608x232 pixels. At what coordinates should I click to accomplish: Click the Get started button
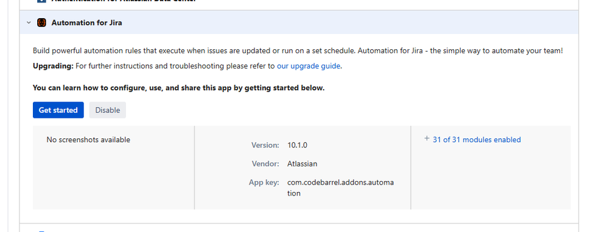click(58, 110)
